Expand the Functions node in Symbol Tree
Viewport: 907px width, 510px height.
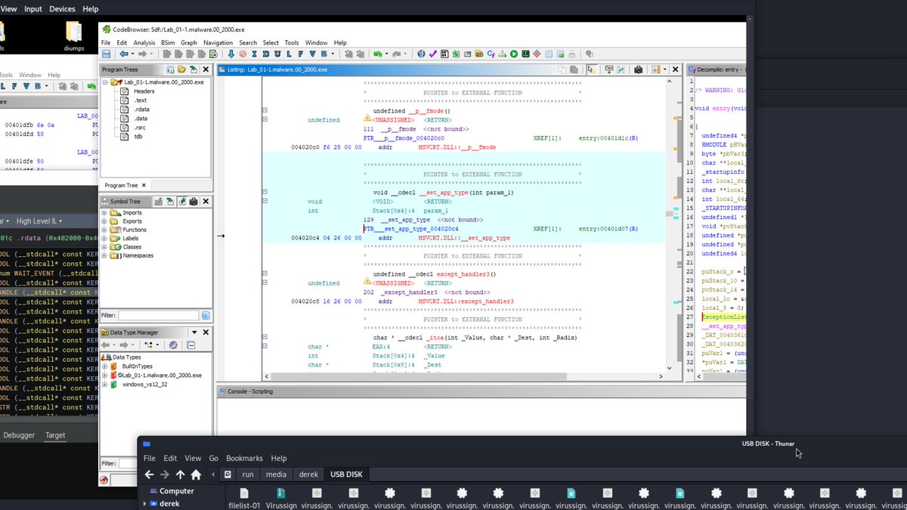104,230
